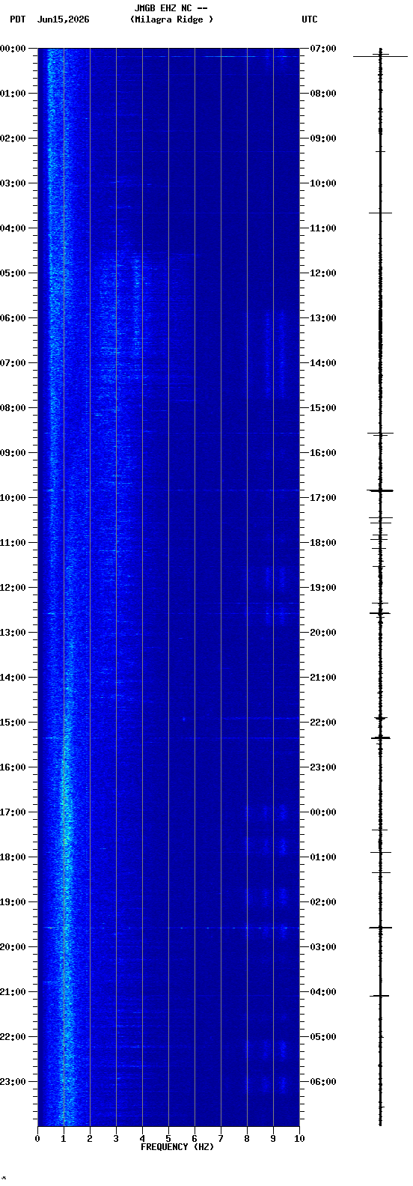The width and height of the screenshot is (413, 1186).
Task: Select the PDT axis '09:00' label
Action: point(13,453)
